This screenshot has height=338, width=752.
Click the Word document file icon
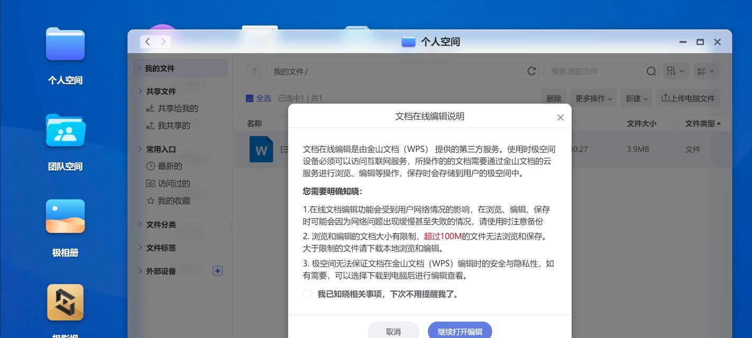[261, 149]
